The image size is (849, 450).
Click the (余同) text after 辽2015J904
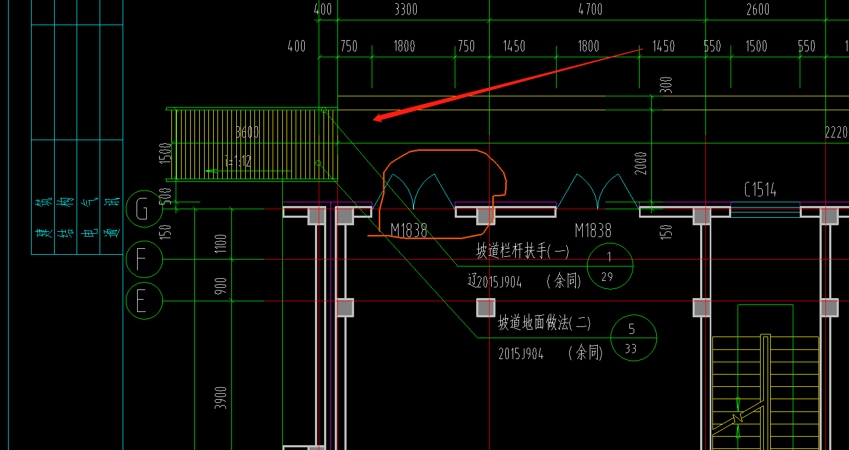564,280
